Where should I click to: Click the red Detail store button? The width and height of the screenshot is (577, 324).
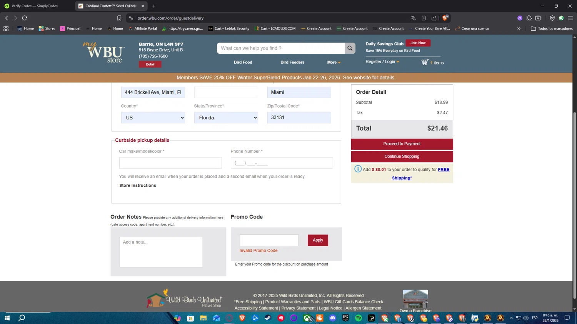(150, 64)
